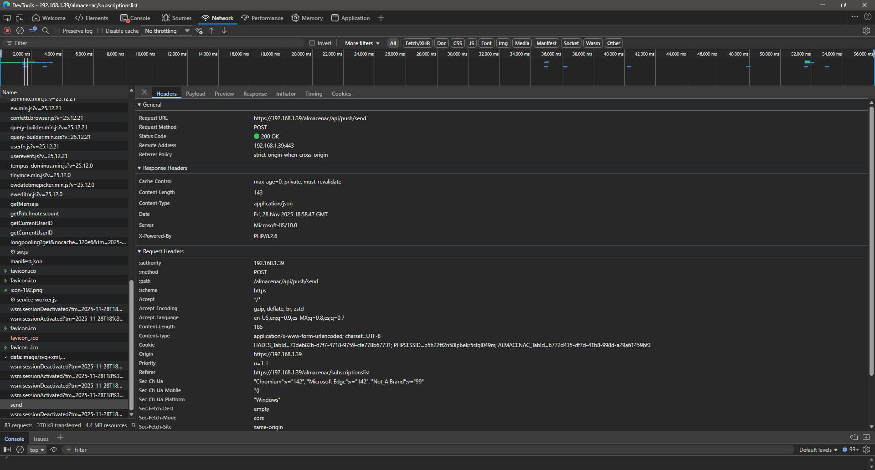
Task: Expand the More filters dropdown
Action: pos(362,43)
